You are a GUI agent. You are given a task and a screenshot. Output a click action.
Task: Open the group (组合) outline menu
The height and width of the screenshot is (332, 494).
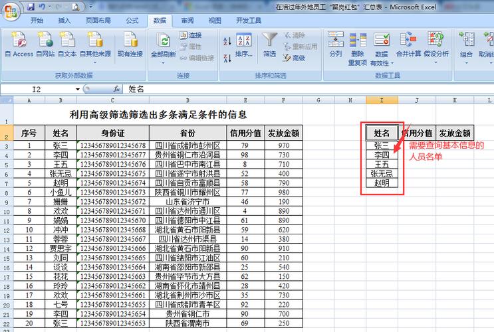pyautogui.click(x=466, y=47)
